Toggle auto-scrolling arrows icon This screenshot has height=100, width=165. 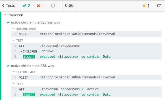pyautogui.click(x=148, y=6)
